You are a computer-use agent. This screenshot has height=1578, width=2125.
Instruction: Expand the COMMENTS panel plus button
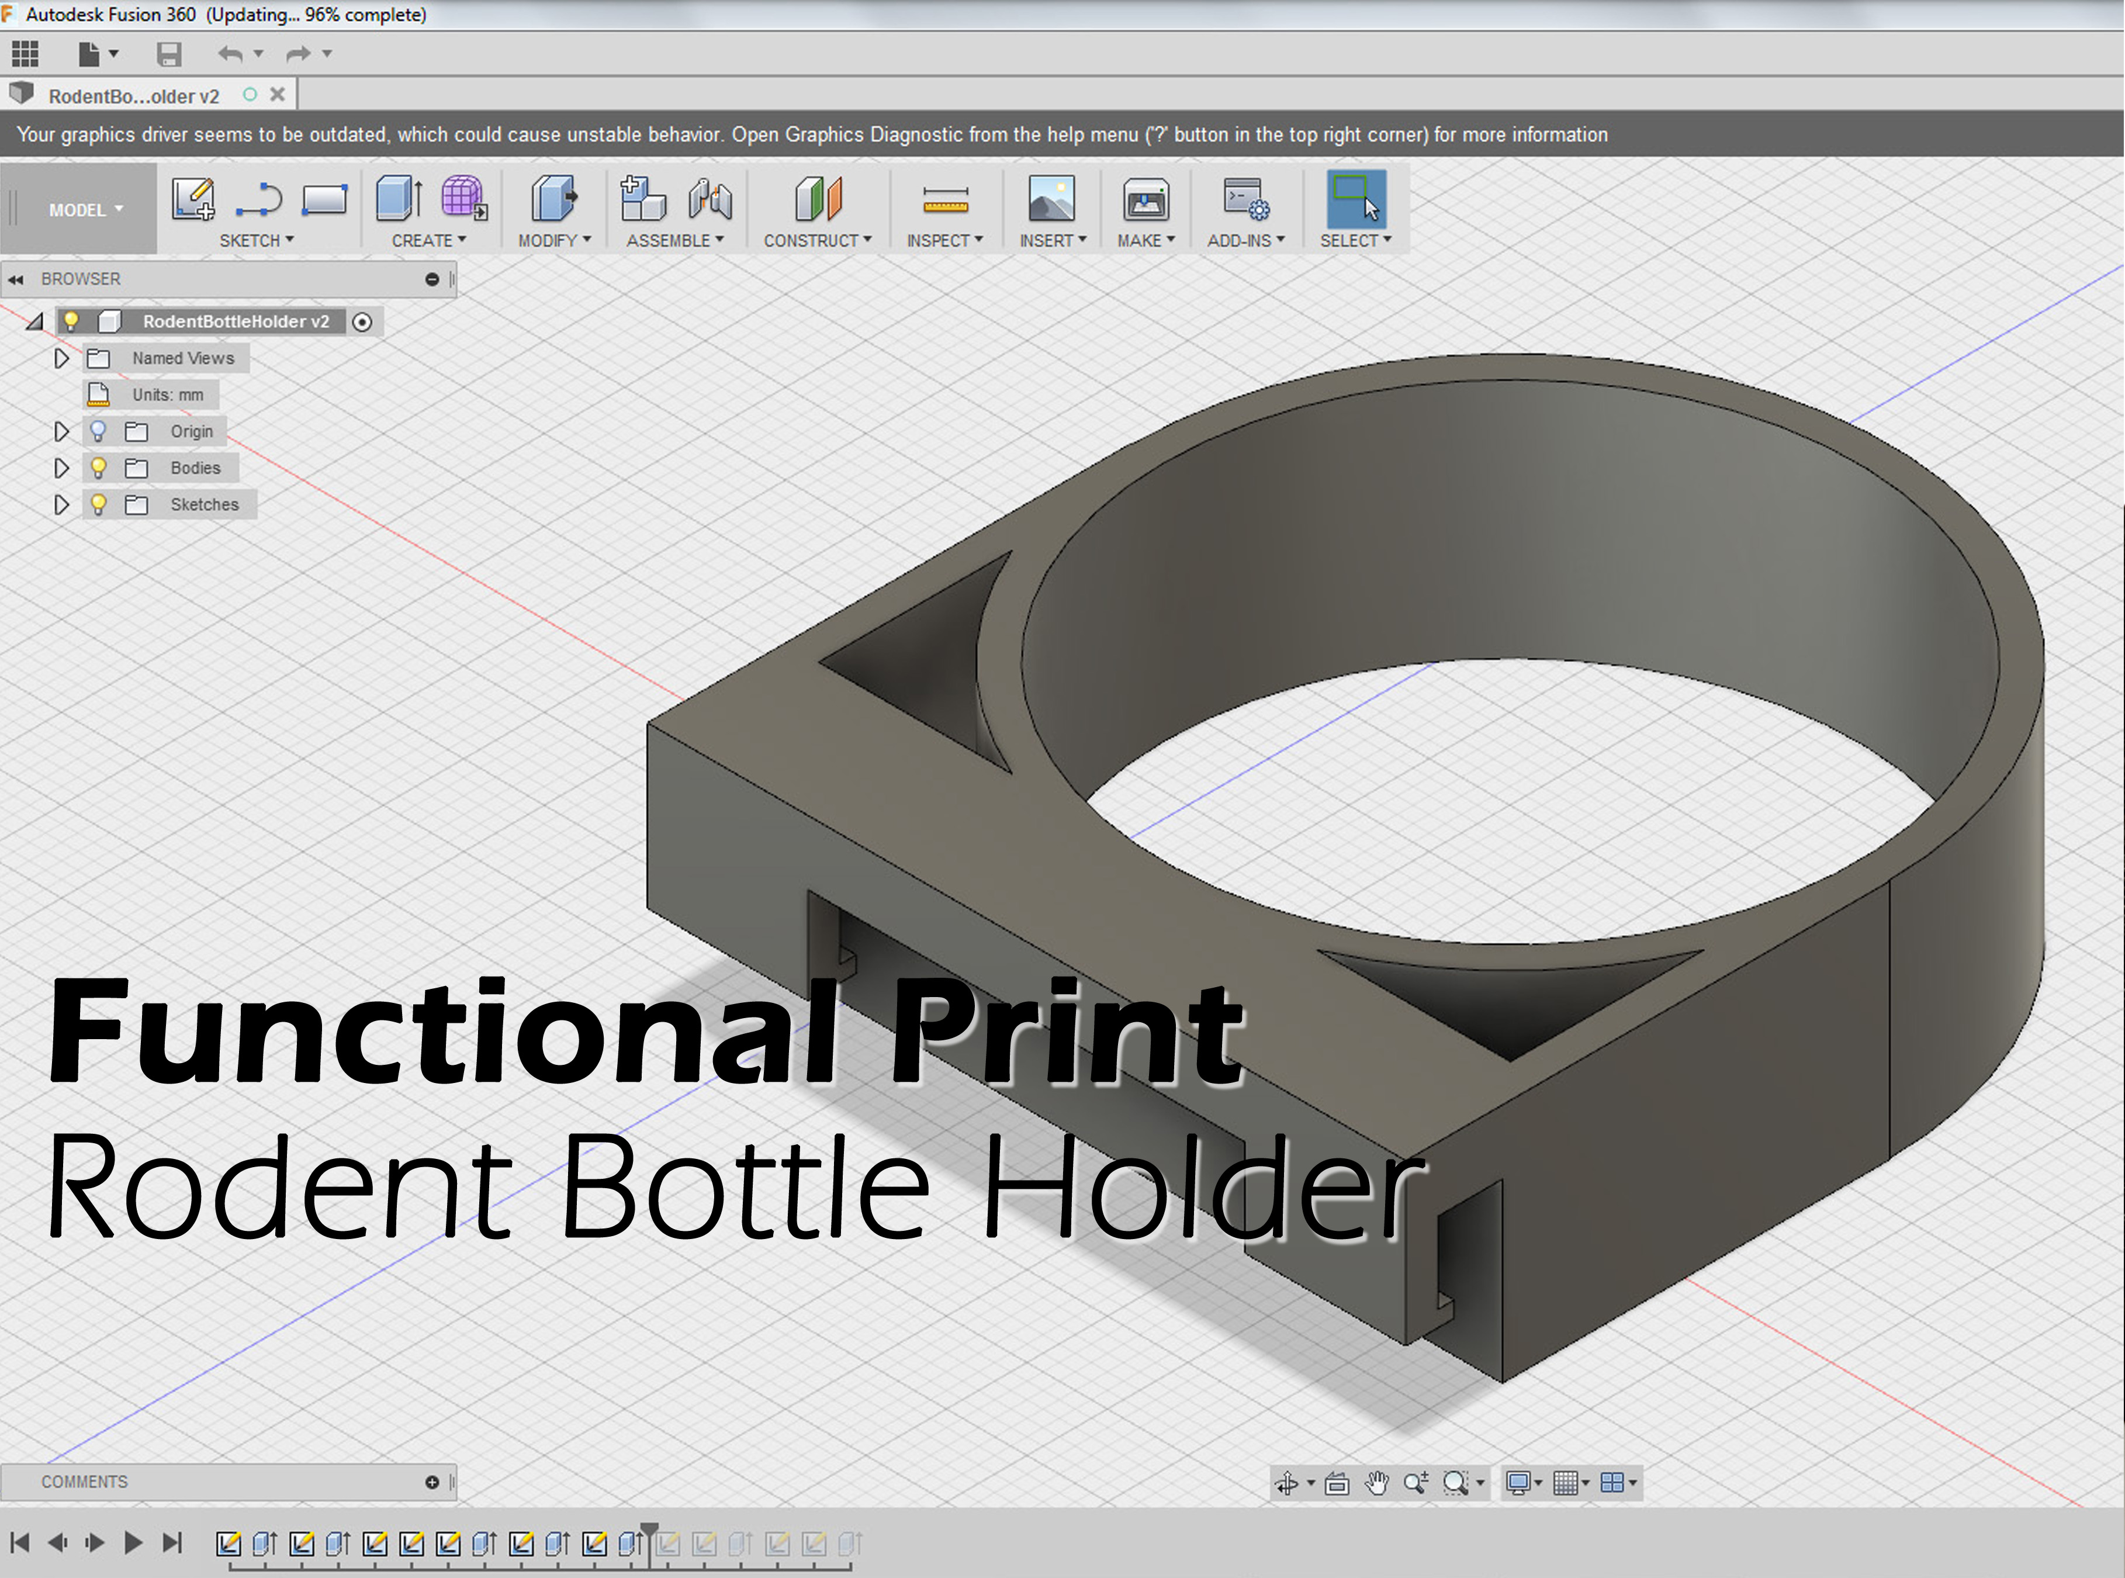tap(432, 1483)
